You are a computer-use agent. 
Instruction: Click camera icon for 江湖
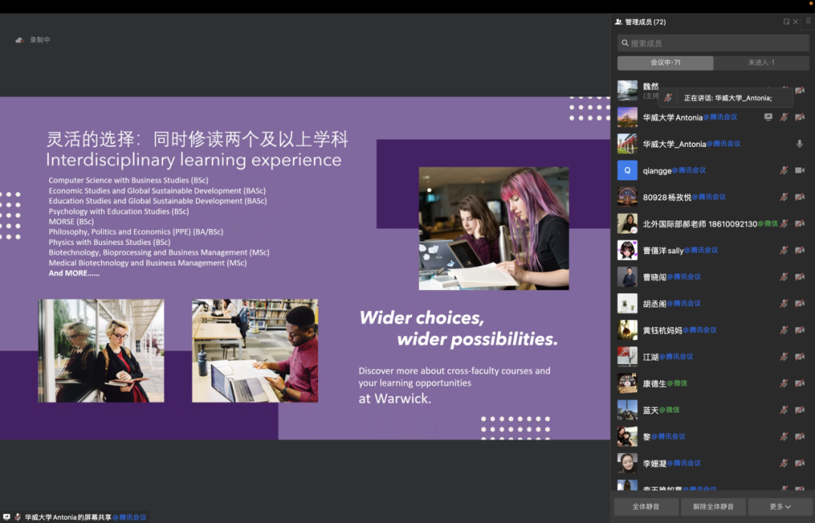(800, 356)
